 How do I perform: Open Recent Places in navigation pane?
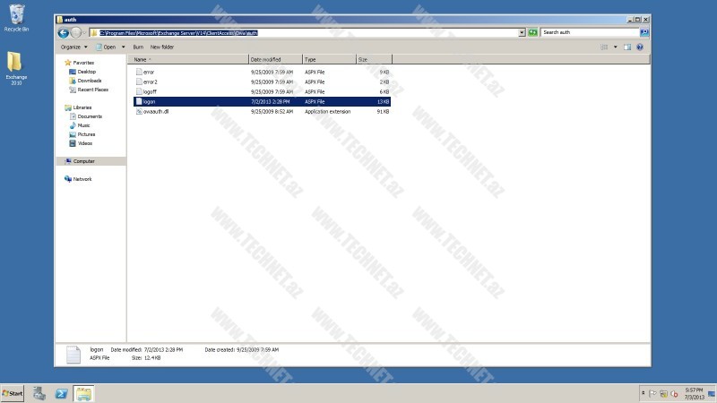click(93, 90)
